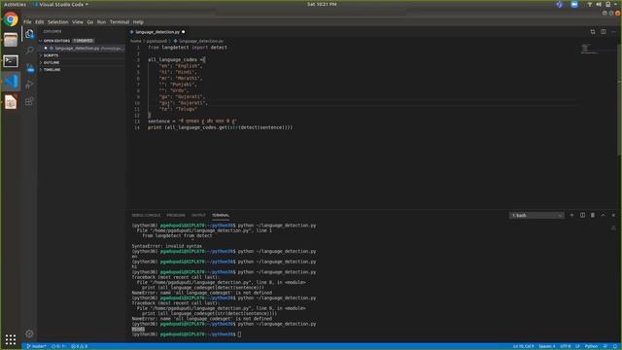Kill the terminal with the trash icon

coord(593,215)
